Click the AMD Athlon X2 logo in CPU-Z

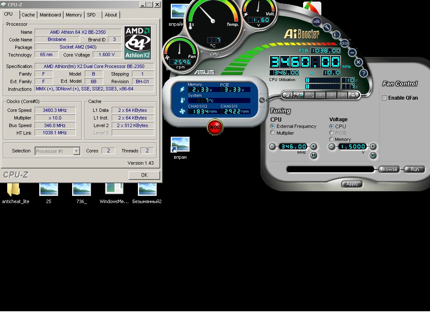coord(138,43)
